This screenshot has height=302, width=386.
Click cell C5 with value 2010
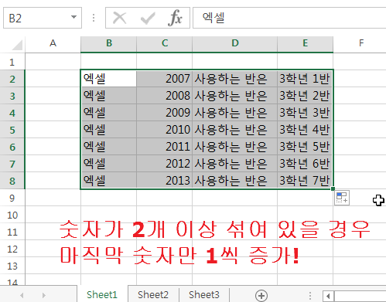[x=165, y=130]
